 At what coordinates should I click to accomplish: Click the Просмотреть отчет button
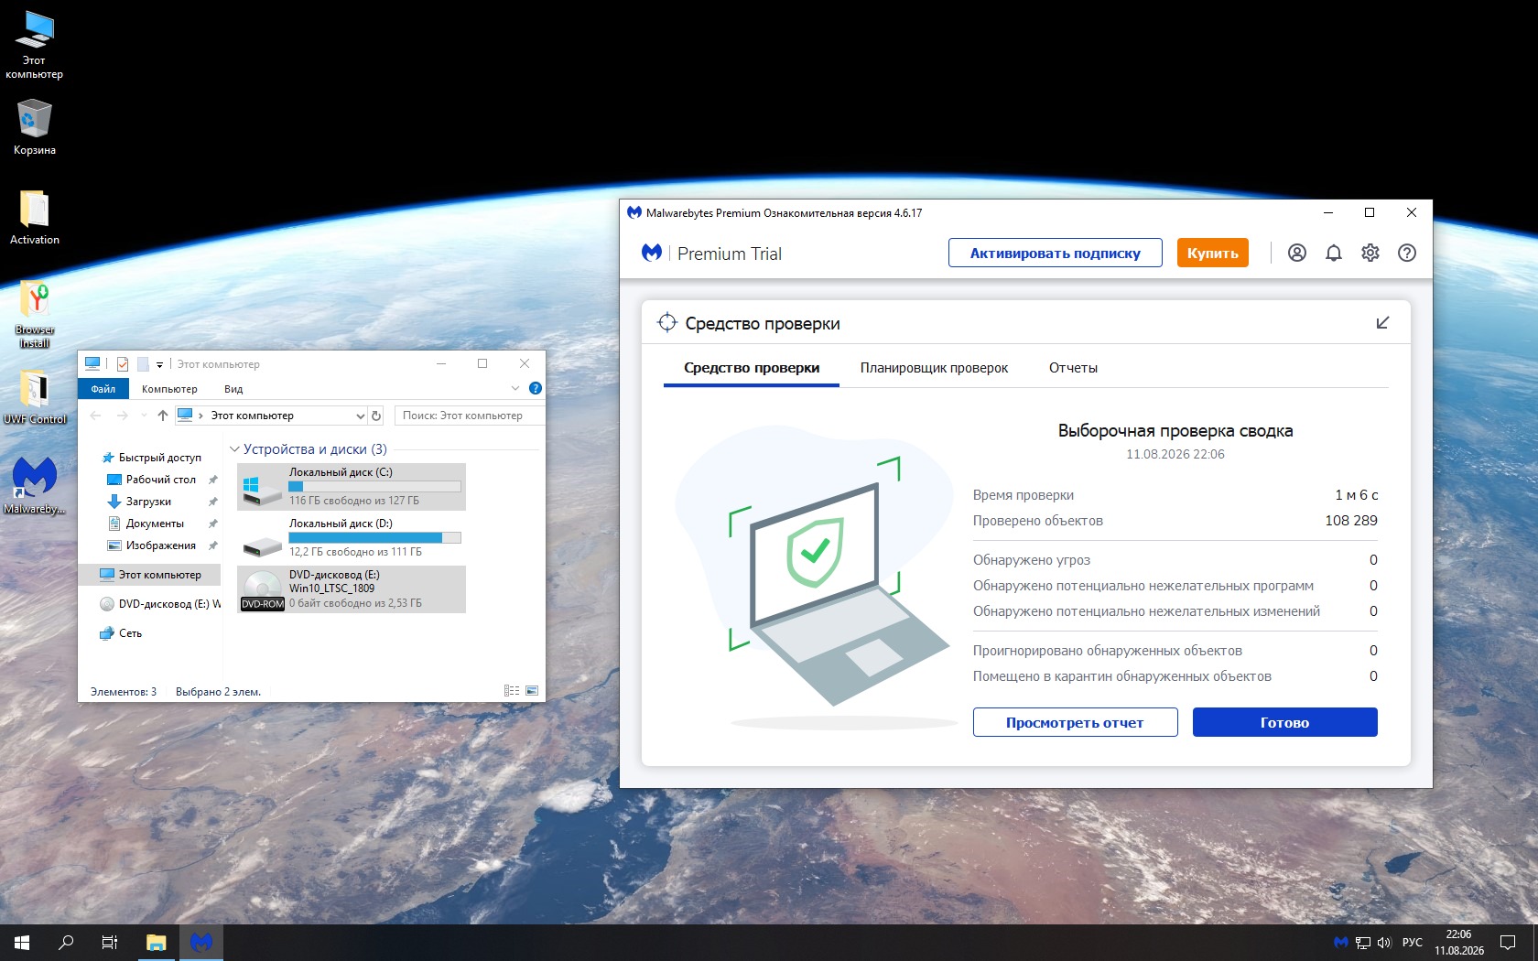coord(1075,722)
